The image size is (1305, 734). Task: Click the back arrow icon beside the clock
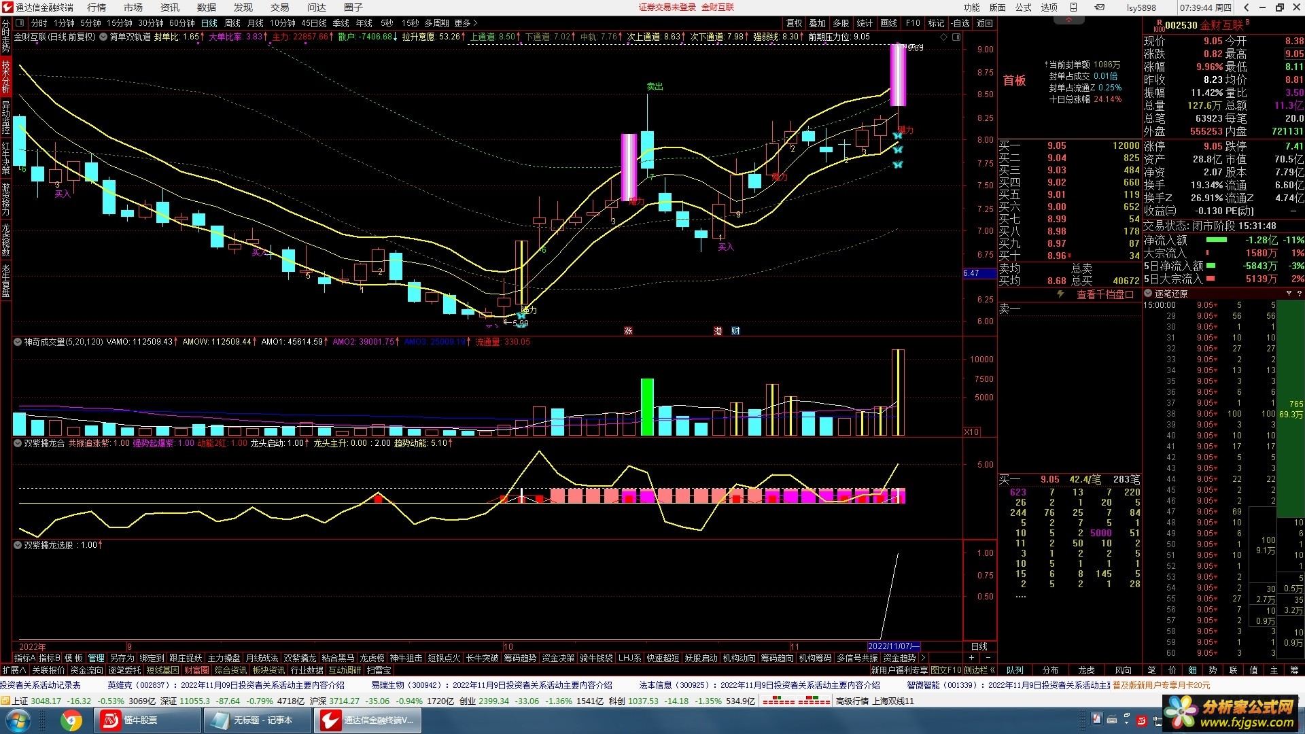pyautogui.click(x=1246, y=7)
